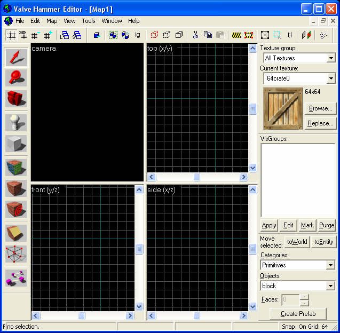The width and height of the screenshot is (340, 333).
Task: Activate the Clipping tool
Action: tap(16, 233)
